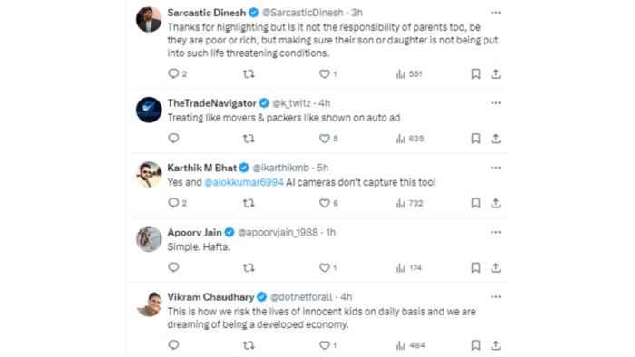The width and height of the screenshot is (635, 357).
Task: View analytics for Sarcastic Dinesh's tweet
Action: (409, 74)
